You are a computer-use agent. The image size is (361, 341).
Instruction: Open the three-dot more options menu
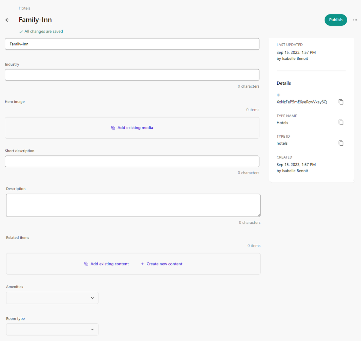coord(355,20)
